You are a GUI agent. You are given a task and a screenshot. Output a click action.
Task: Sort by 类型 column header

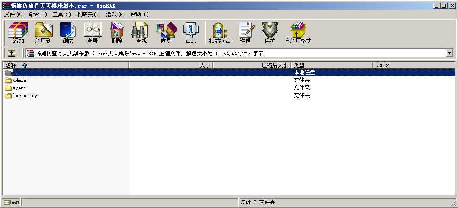(332, 65)
